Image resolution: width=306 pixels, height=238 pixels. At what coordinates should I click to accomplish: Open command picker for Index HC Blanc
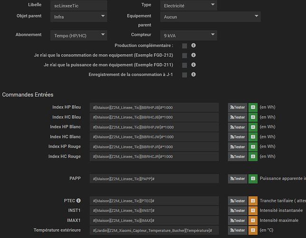pyautogui.click(x=253, y=137)
